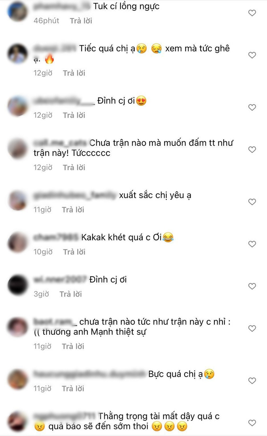Like the 3giờ 'Đỉnh cj ơi' comment

click(252, 286)
